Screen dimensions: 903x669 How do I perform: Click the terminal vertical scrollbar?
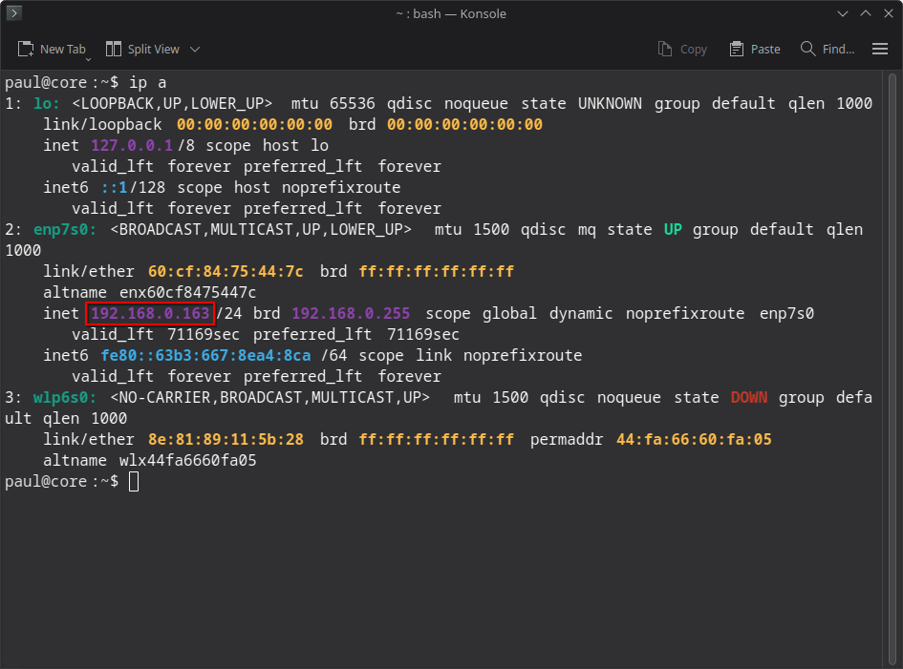point(892,368)
